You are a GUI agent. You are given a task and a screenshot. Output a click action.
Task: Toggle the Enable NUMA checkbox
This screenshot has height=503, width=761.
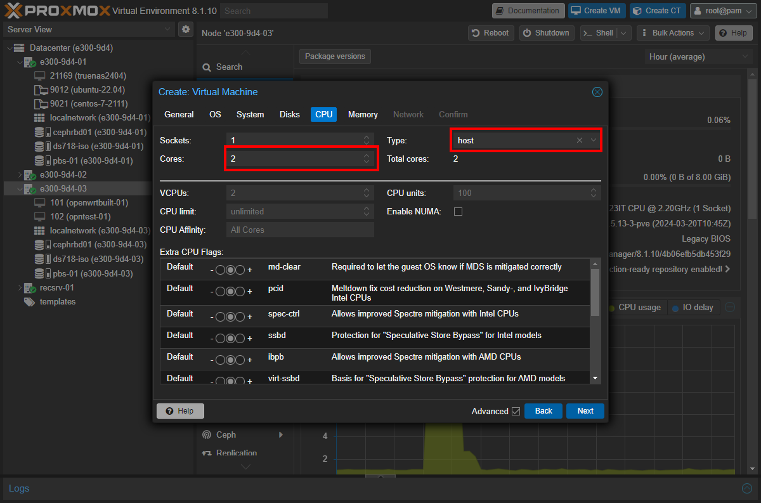458,211
